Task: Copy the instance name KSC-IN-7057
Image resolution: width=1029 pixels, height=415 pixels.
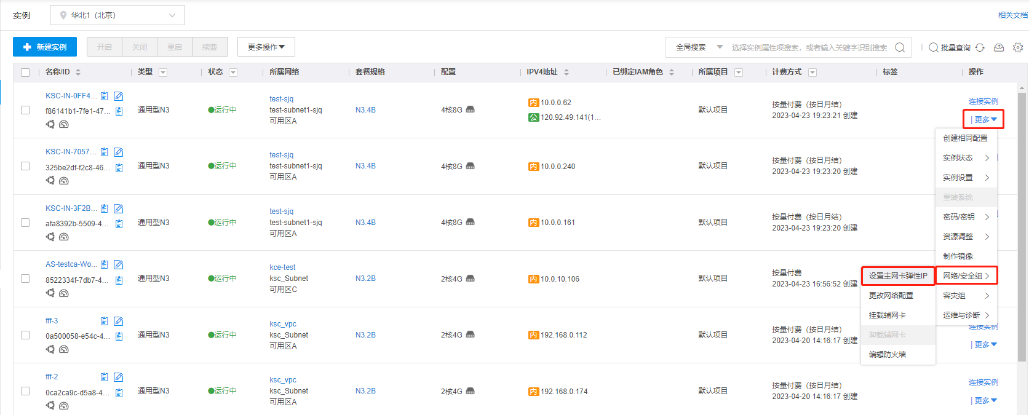Action: (105, 152)
